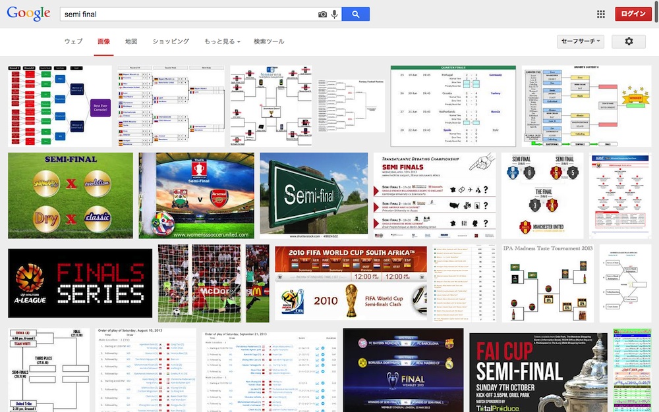Open the settings gear button
Screen dimensions: 659x412
point(628,41)
